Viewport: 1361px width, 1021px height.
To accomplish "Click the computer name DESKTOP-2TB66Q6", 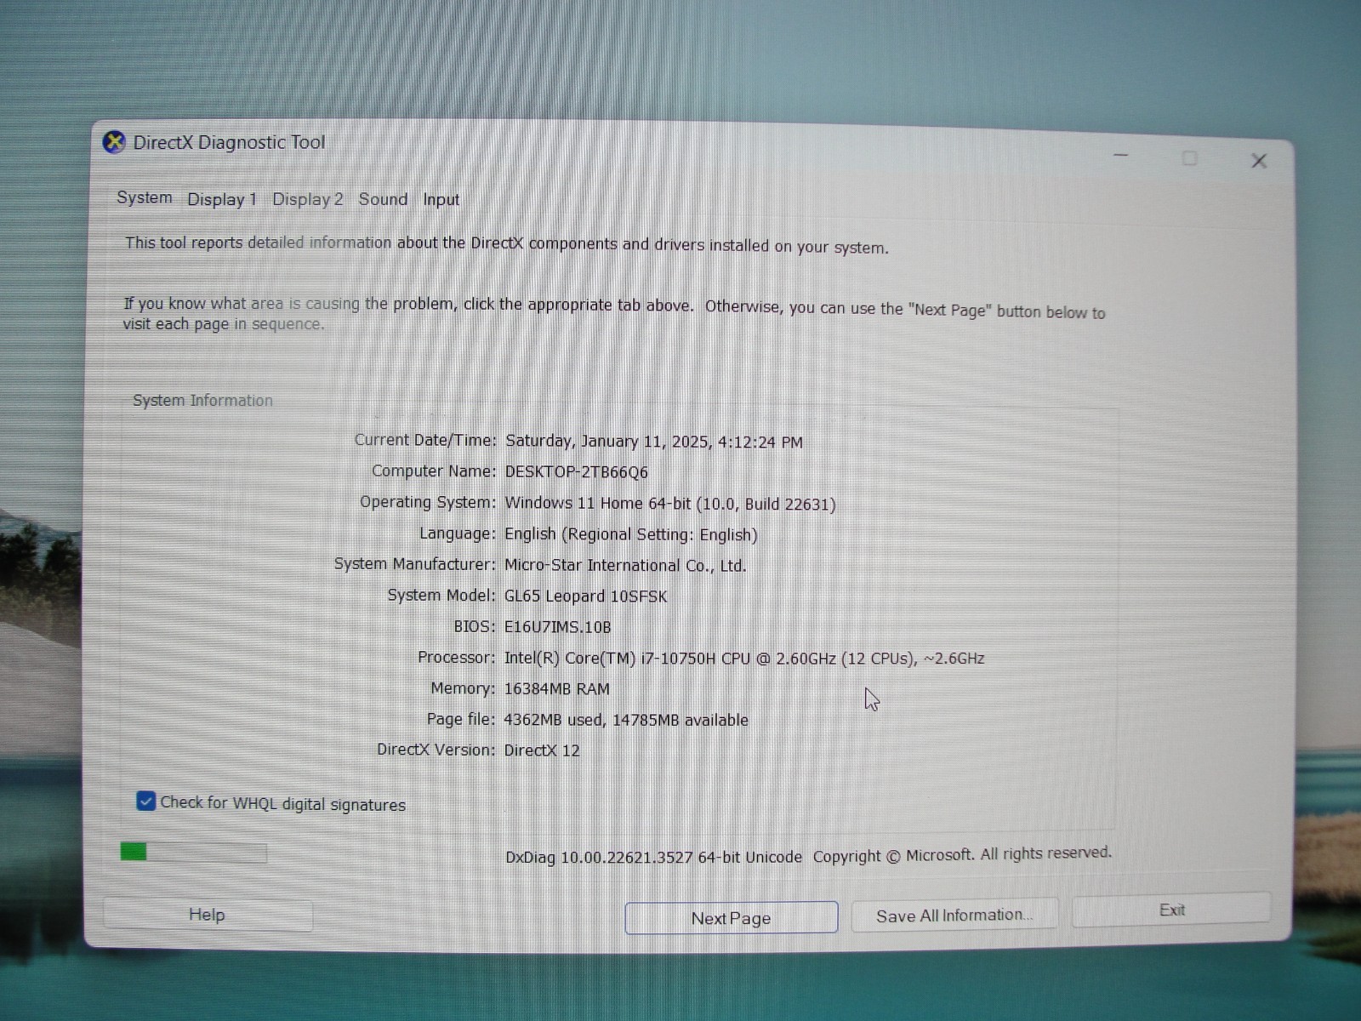I will pyautogui.click(x=576, y=472).
